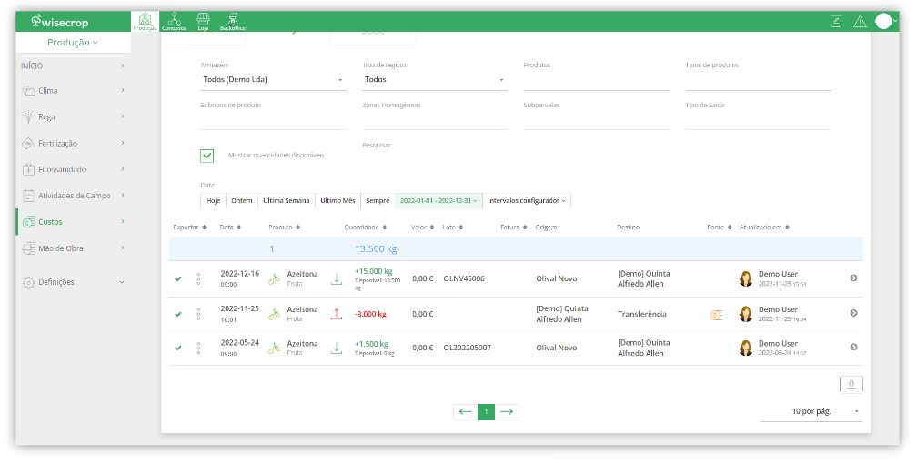
Task: Open the Tipo de registo dropdown
Action: point(435,79)
